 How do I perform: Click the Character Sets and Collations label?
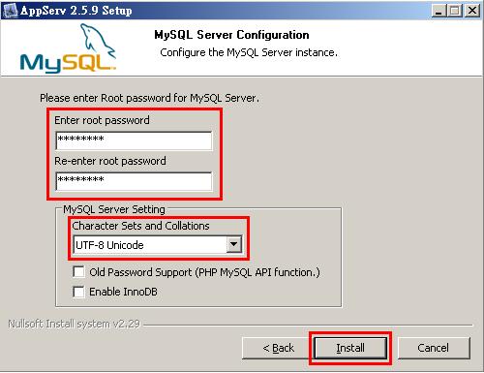[140, 226]
